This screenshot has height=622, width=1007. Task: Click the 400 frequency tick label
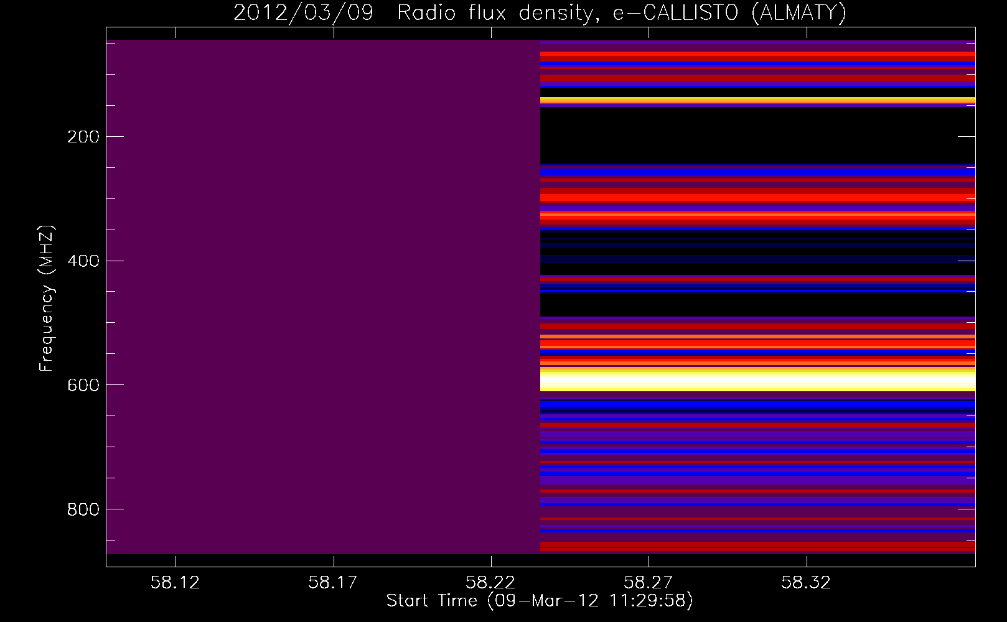83,261
